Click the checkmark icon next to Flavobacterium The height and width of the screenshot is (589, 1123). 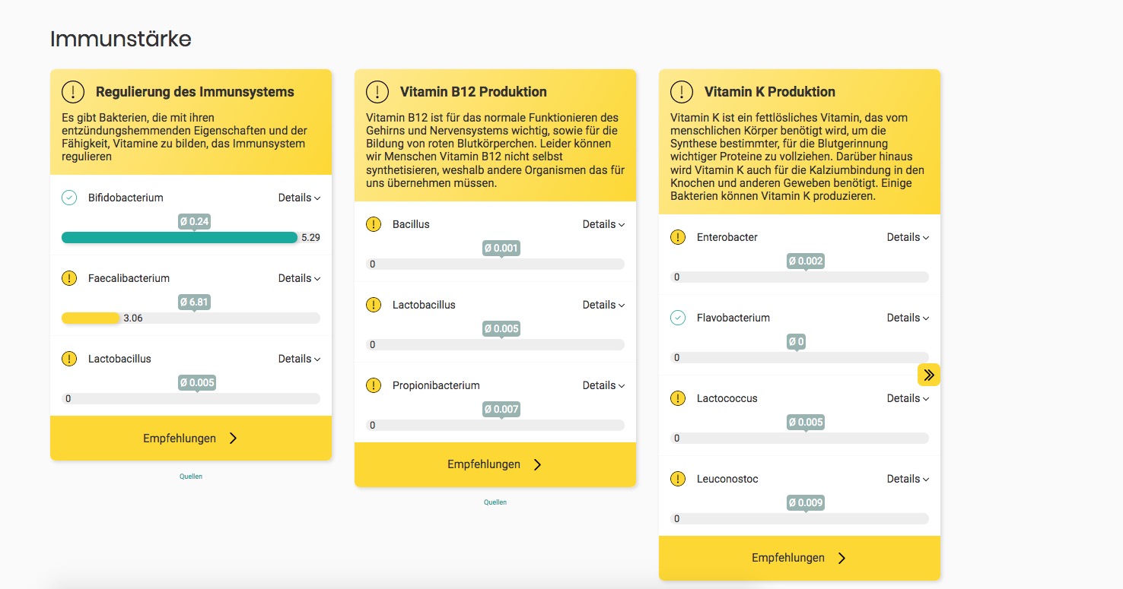pos(678,318)
